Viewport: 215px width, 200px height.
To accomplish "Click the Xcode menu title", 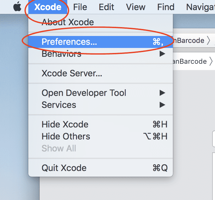I will [x=48, y=7].
